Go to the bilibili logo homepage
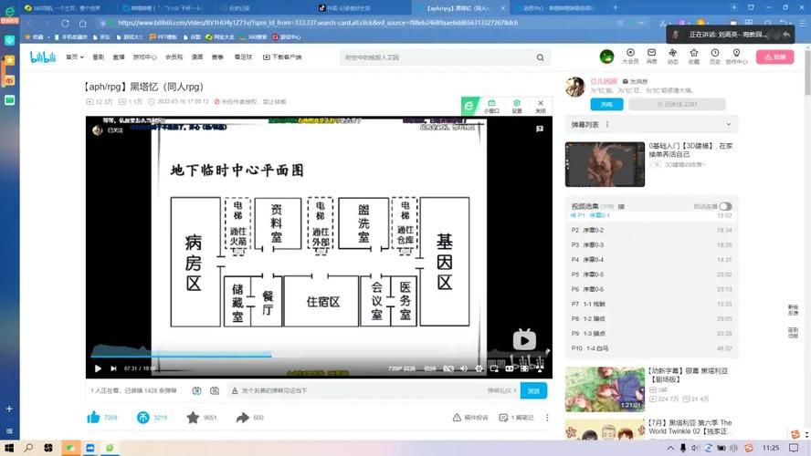 click(43, 57)
